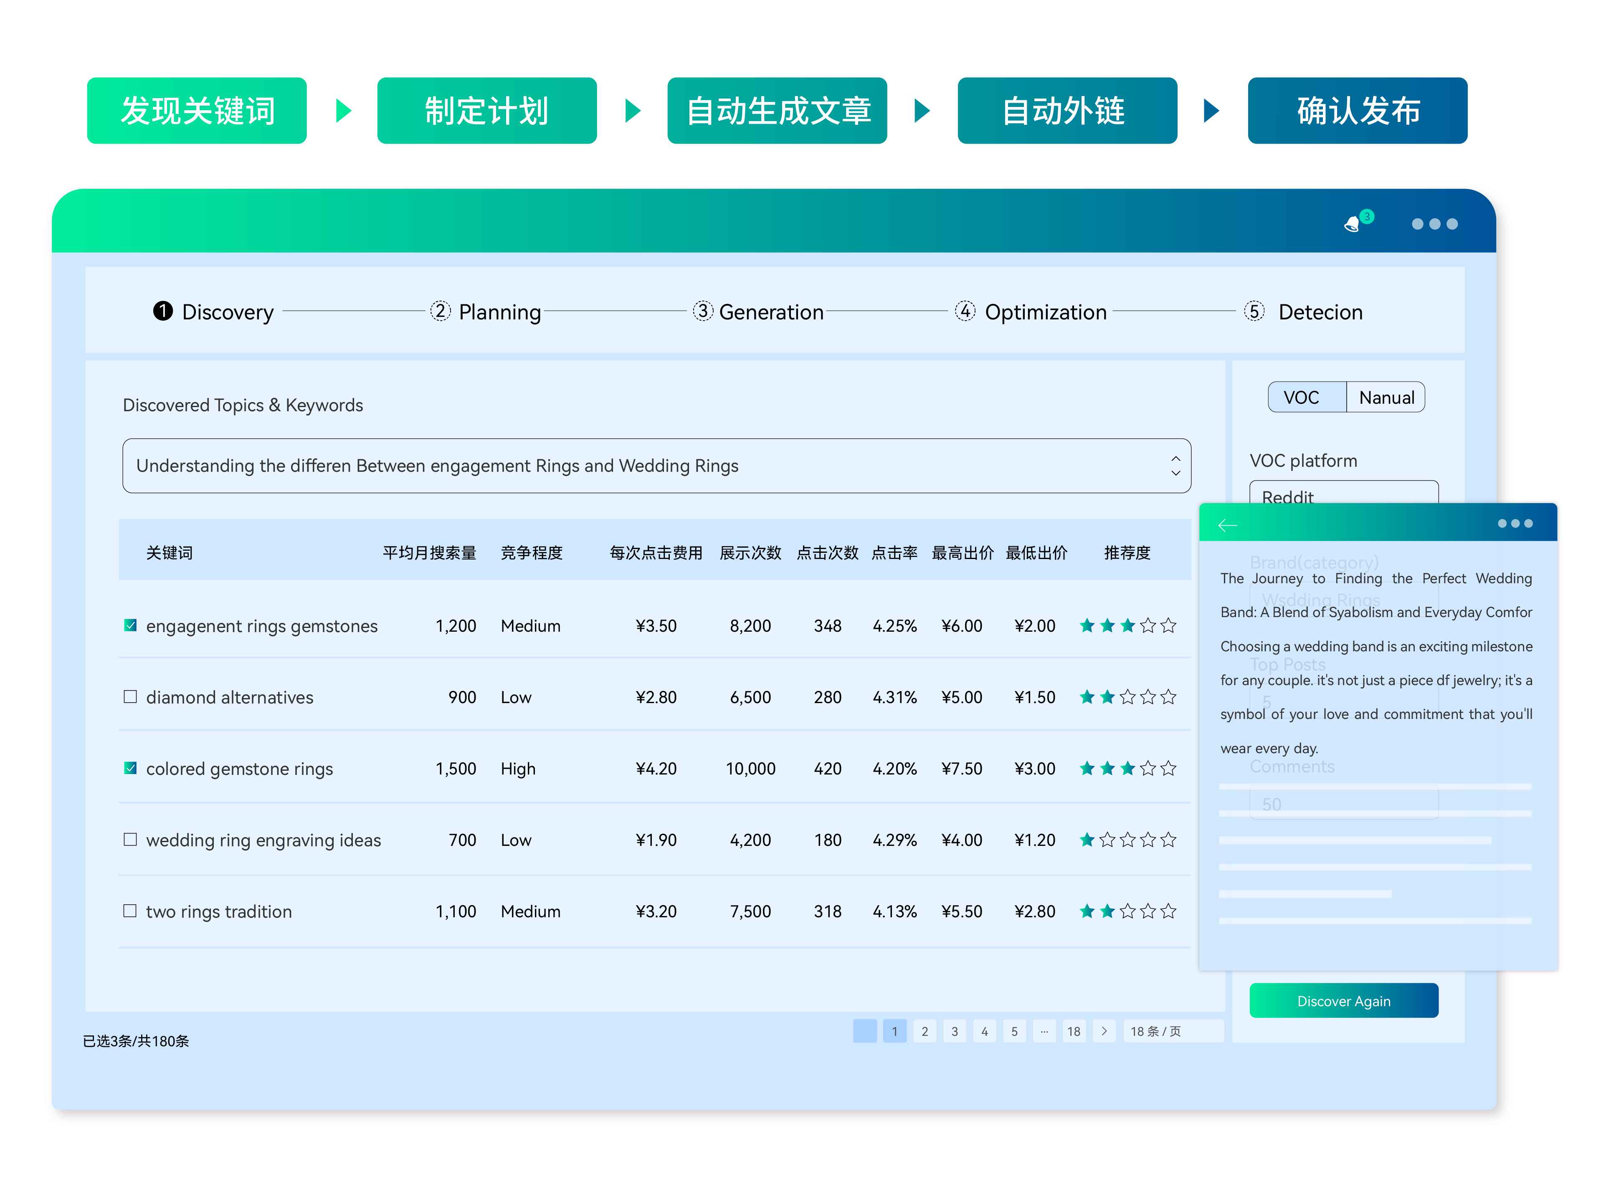Screen dimensions: 1601x1192
Task: Click the topic selector showing Understanding the differen
Action: coord(656,466)
